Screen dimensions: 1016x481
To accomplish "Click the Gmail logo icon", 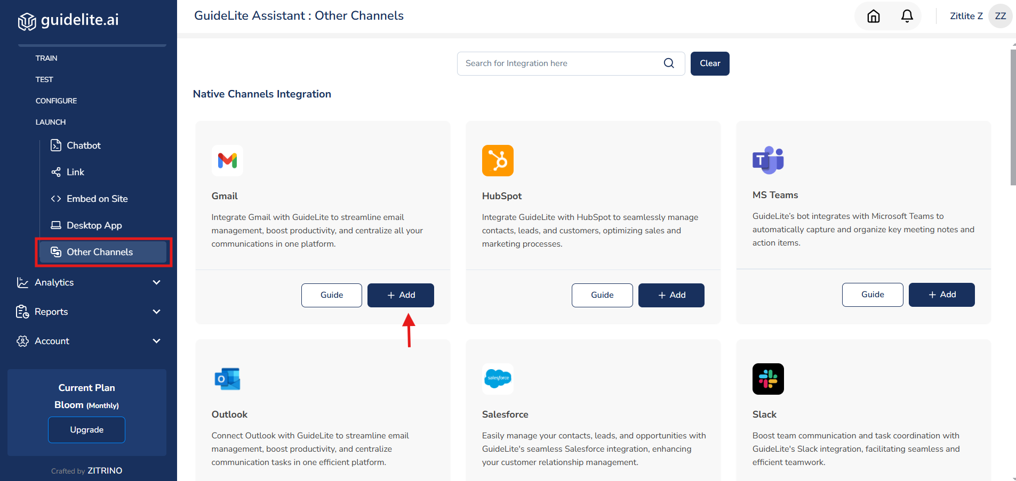I will [x=227, y=160].
